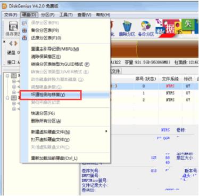Click the 卷序列号 label in details pane
This screenshot has width=199, height=196.
pos(90,171)
